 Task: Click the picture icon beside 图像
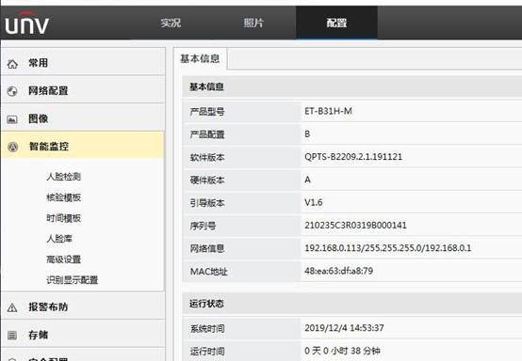tap(12, 119)
